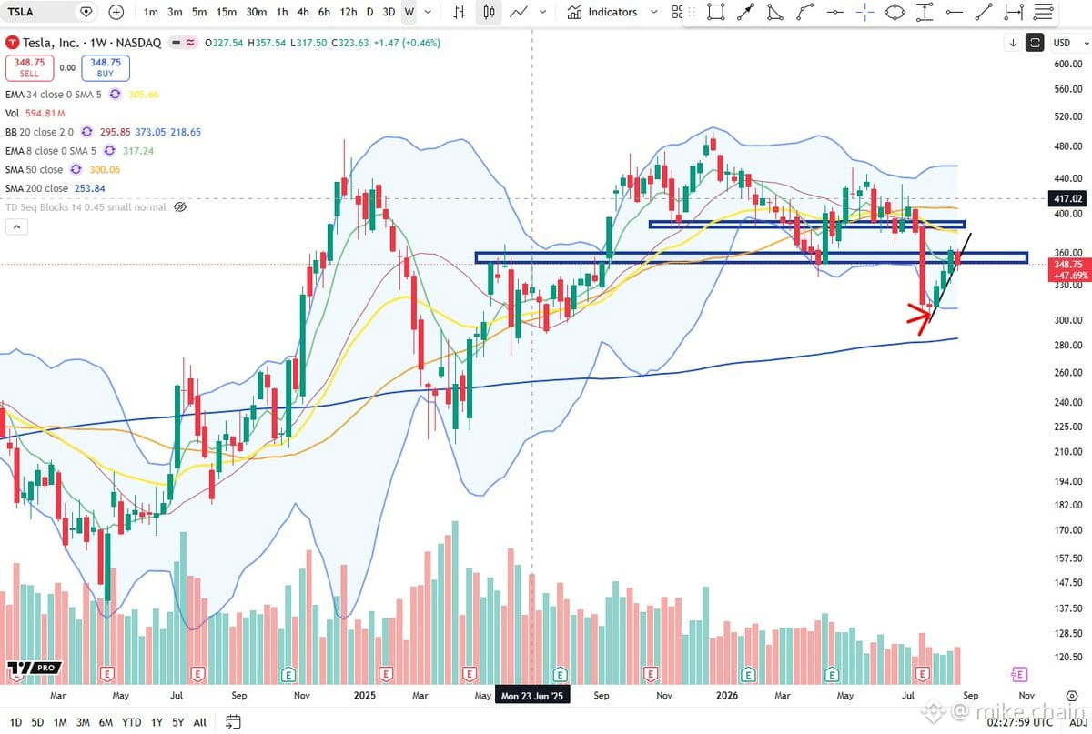
Task: Select the 15m timeframe
Action: (x=227, y=12)
